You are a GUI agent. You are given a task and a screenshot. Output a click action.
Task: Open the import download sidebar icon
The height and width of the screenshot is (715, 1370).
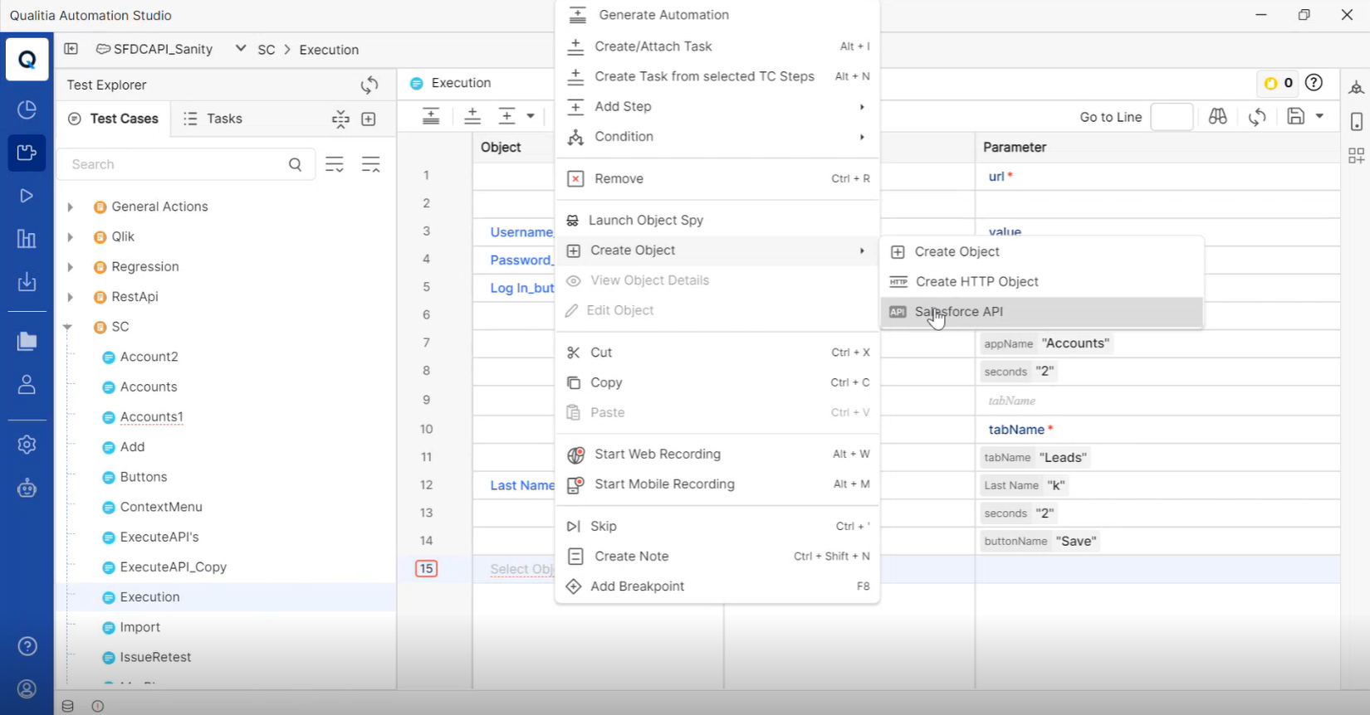27,282
